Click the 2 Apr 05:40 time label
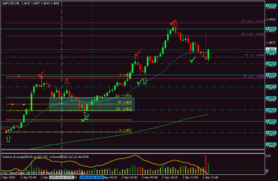Screen dimensions: 278x181 (28, 177)
